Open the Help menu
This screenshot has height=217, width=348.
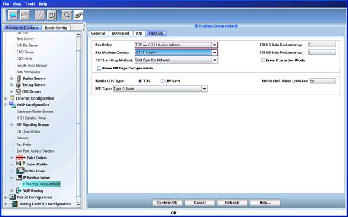(43, 4)
